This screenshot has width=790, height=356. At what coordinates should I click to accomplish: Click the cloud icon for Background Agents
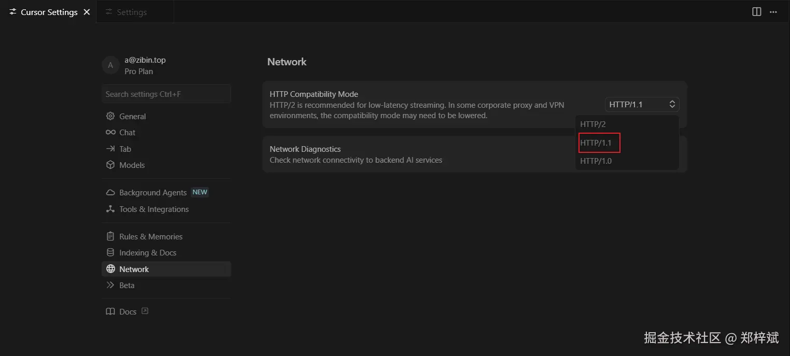(110, 192)
